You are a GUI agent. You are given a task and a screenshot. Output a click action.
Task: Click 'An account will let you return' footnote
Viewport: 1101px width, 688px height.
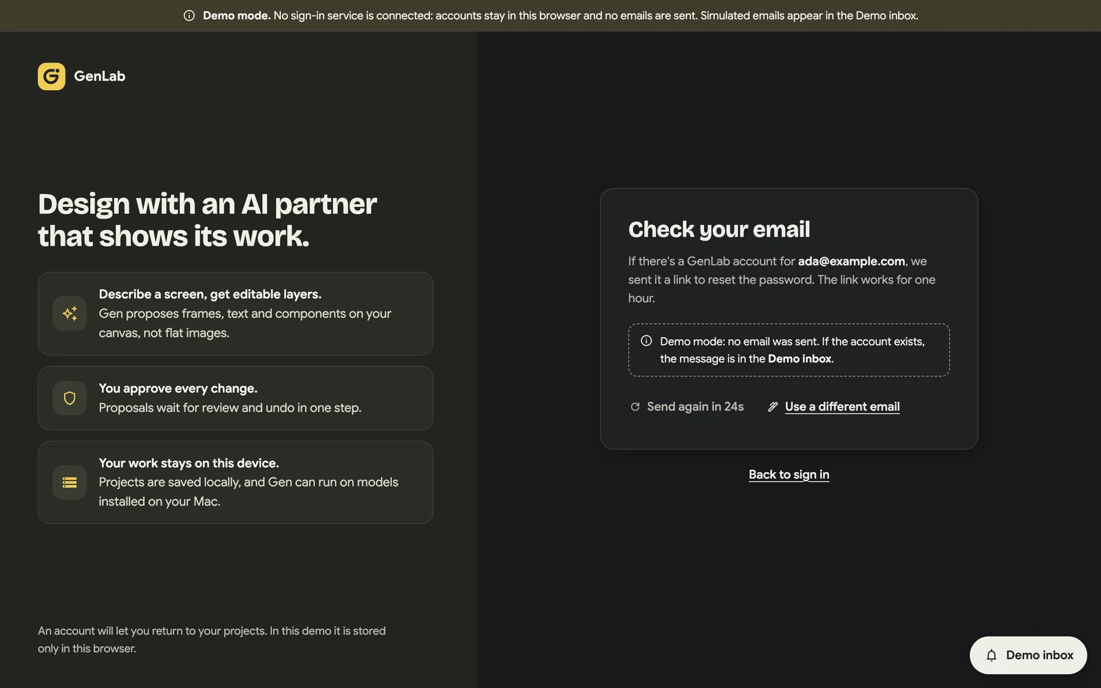[212, 639]
